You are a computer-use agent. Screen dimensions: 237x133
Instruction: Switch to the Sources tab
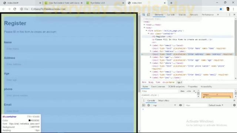click(182, 15)
